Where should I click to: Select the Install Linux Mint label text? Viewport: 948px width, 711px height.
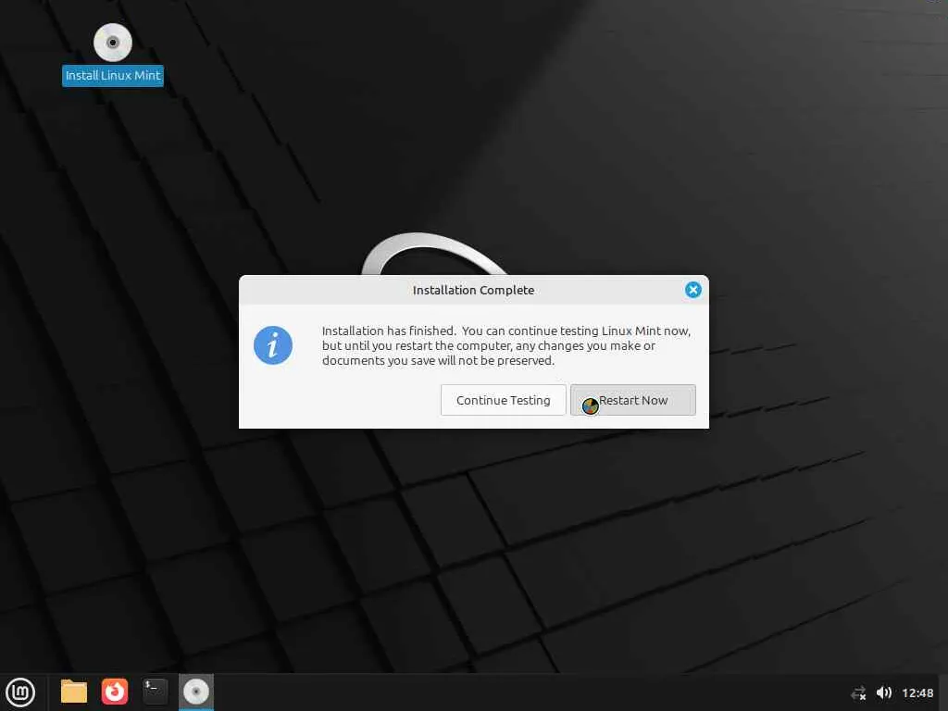coord(113,76)
